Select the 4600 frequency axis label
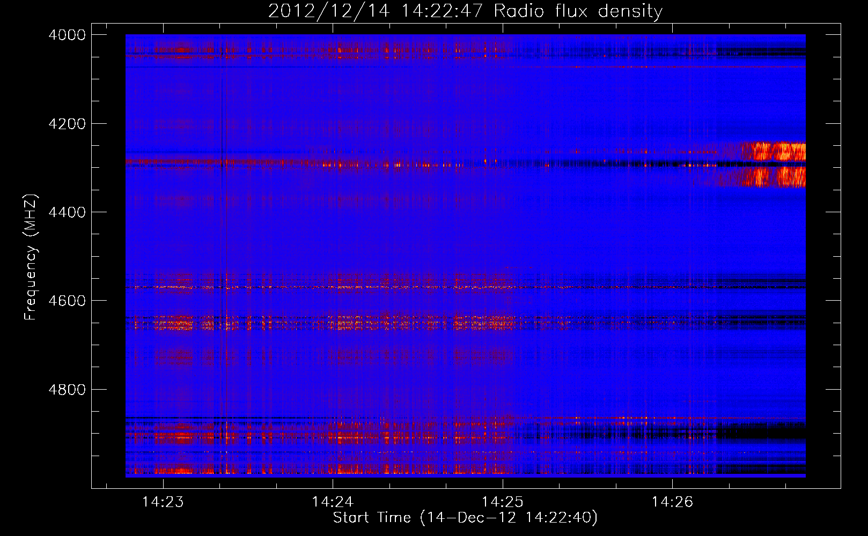 click(67, 301)
